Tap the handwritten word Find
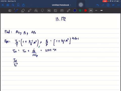The image size is (121, 91). pos(7,32)
